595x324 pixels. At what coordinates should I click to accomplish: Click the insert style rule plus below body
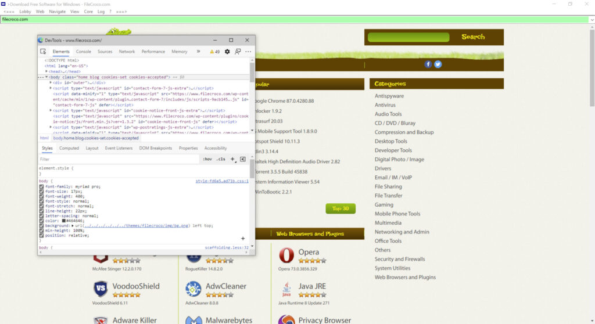(243, 238)
